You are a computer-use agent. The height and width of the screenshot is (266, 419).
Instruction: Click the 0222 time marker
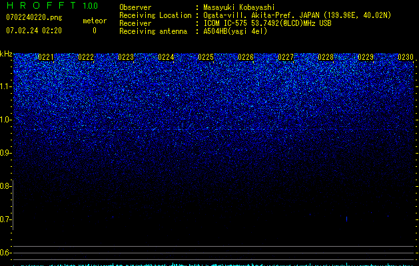click(86, 57)
